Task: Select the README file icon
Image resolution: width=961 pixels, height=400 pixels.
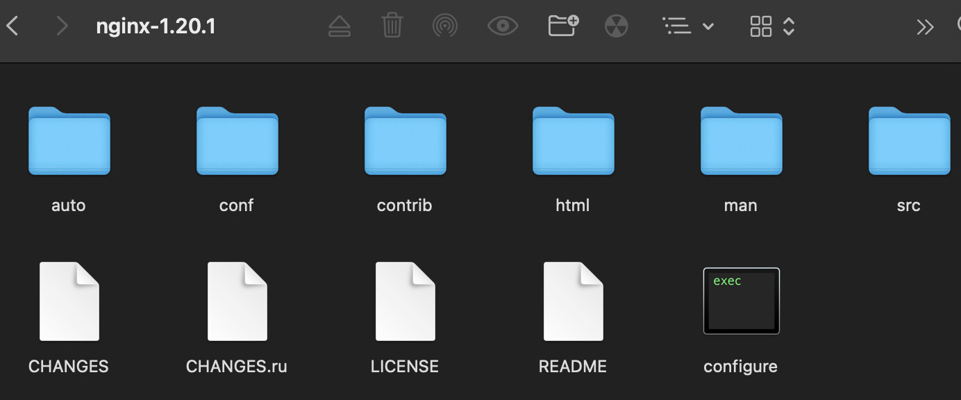Action: [574, 301]
